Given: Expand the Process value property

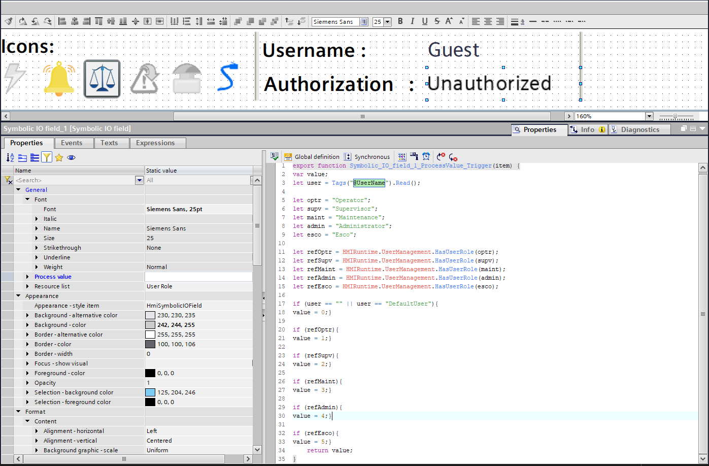Looking at the screenshot, I should pyautogui.click(x=27, y=277).
